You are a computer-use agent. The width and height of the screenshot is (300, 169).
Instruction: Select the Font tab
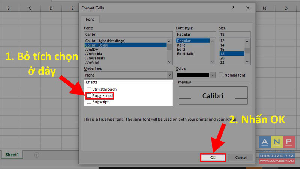(90, 20)
